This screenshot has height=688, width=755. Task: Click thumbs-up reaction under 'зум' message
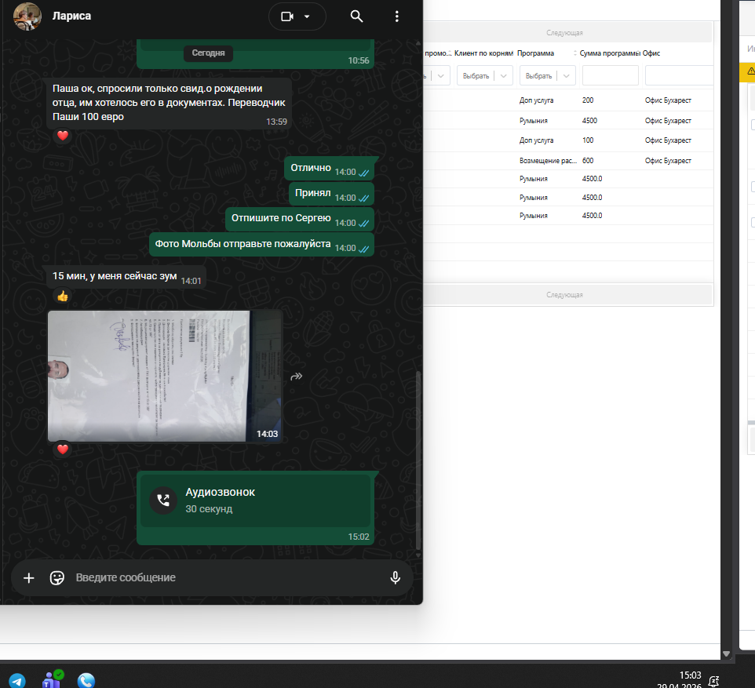click(63, 296)
